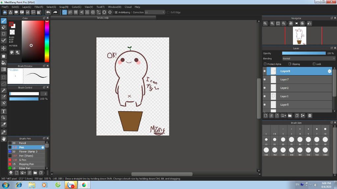
Task: Open the add-layer dropdown arrow in Layer panel
Action: coord(285,116)
